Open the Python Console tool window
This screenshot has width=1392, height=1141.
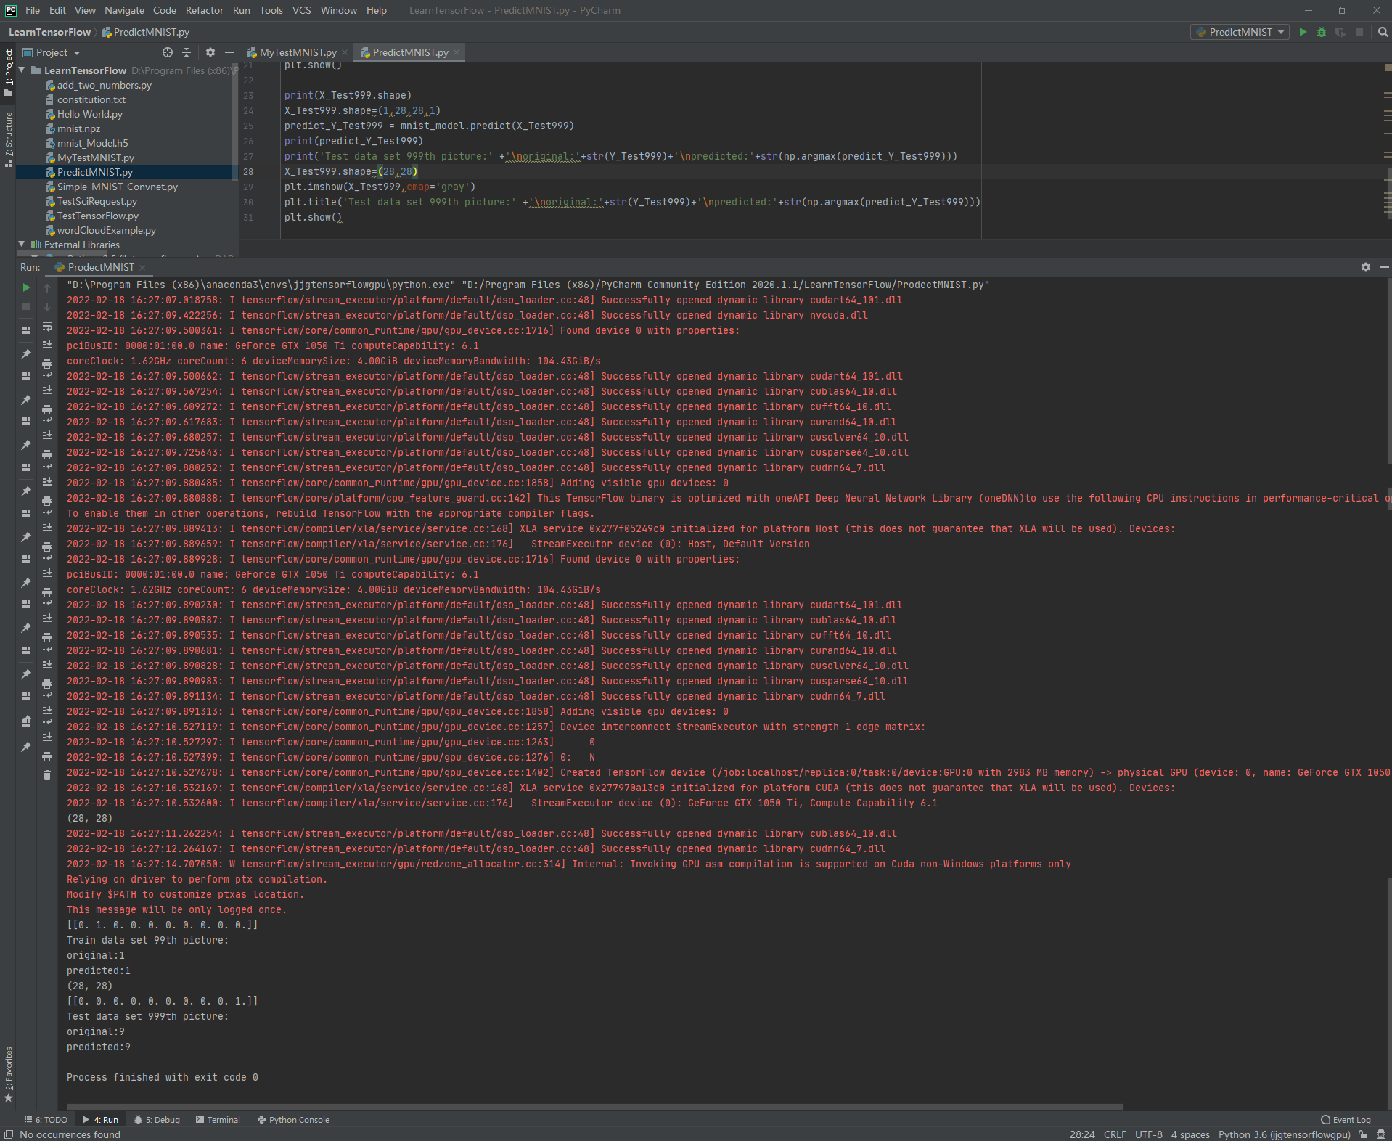[x=293, y=1120]
